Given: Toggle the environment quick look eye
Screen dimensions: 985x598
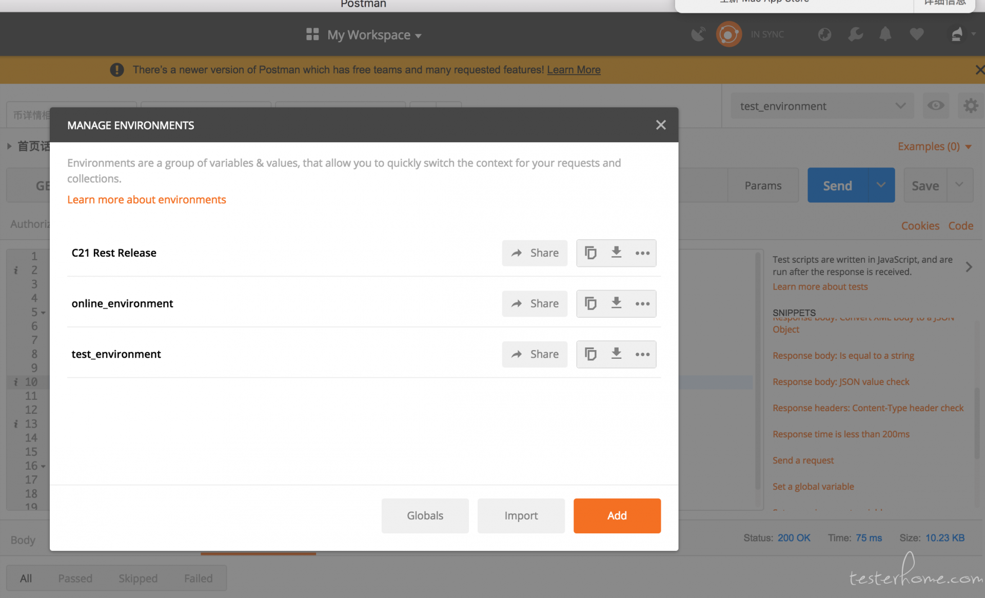Looking at the screenshot, I should (x=936, y=106).
